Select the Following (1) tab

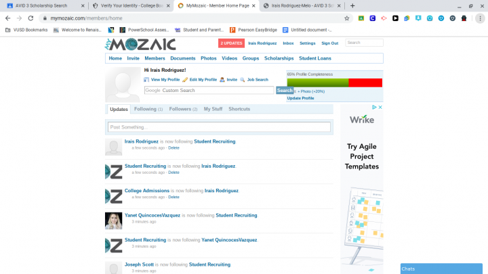tap(148, 109)
